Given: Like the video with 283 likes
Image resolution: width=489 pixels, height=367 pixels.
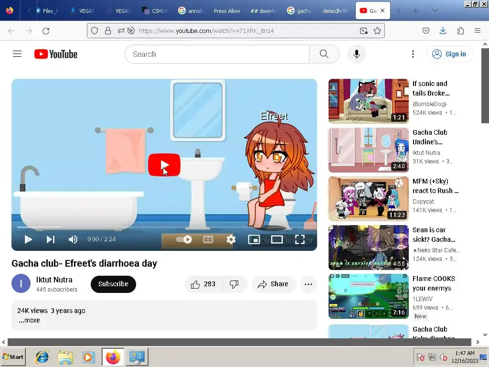Looking at the screenshot, I should click(203, 284).
